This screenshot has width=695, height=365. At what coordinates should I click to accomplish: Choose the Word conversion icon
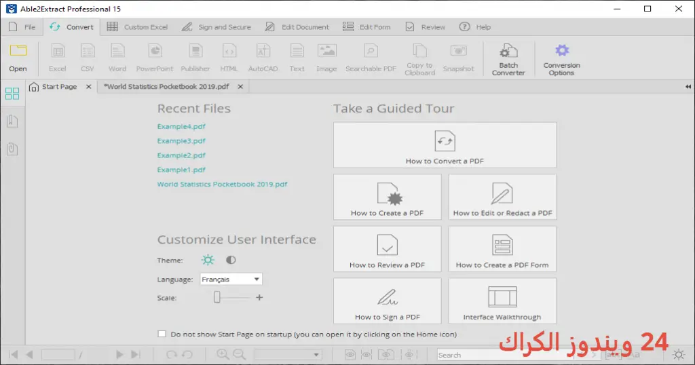point(117,51)
